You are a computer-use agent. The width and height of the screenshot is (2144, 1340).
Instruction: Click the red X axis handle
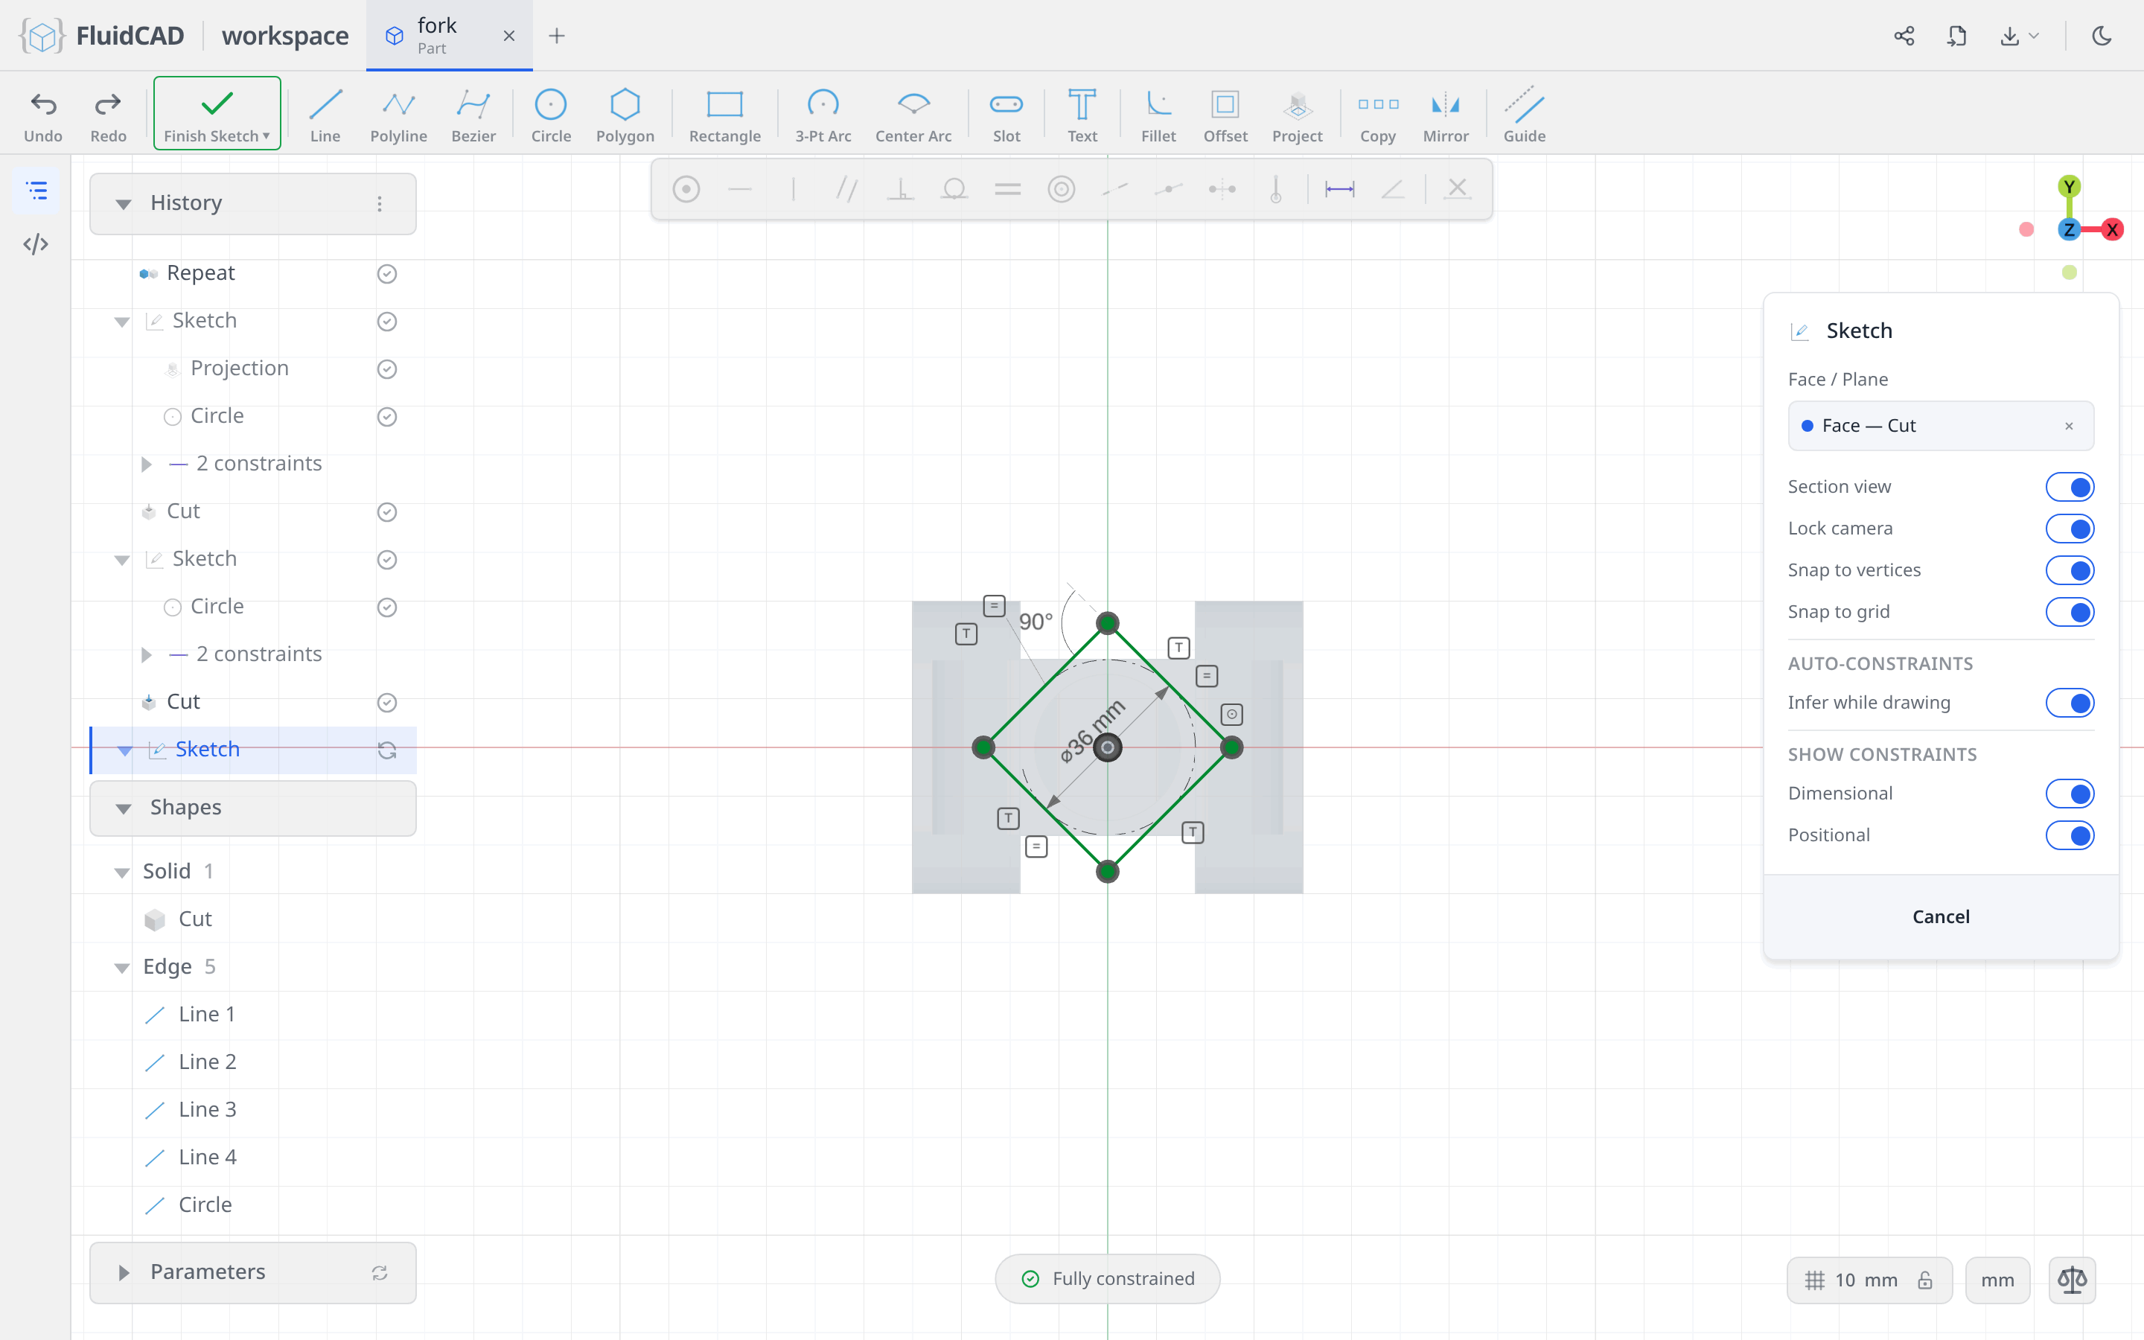click(2112, 229)
